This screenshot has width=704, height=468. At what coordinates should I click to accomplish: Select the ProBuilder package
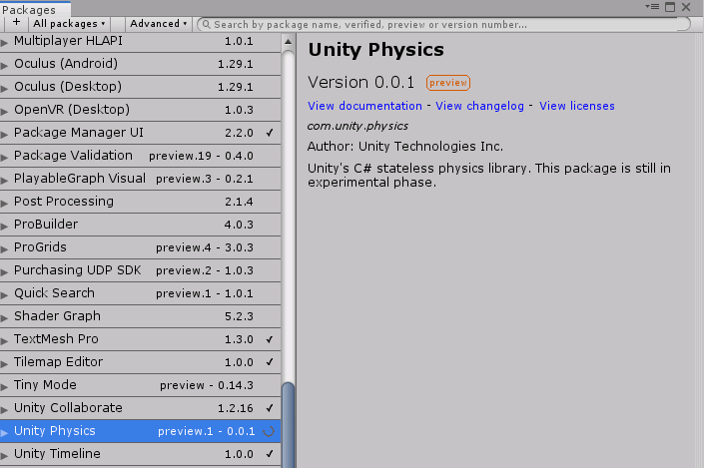click(x=140, y=225)
